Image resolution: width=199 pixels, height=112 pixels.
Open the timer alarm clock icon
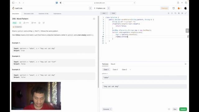click(x=174, y=8)
